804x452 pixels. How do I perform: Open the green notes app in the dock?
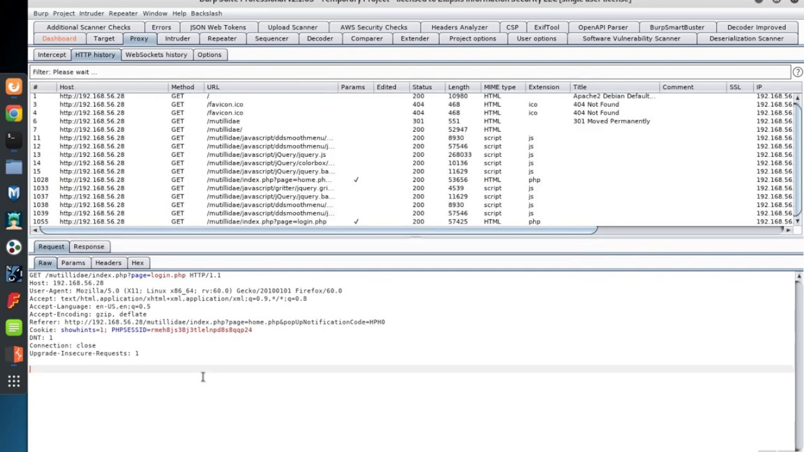pyautogui.click(x=14, y=327)
